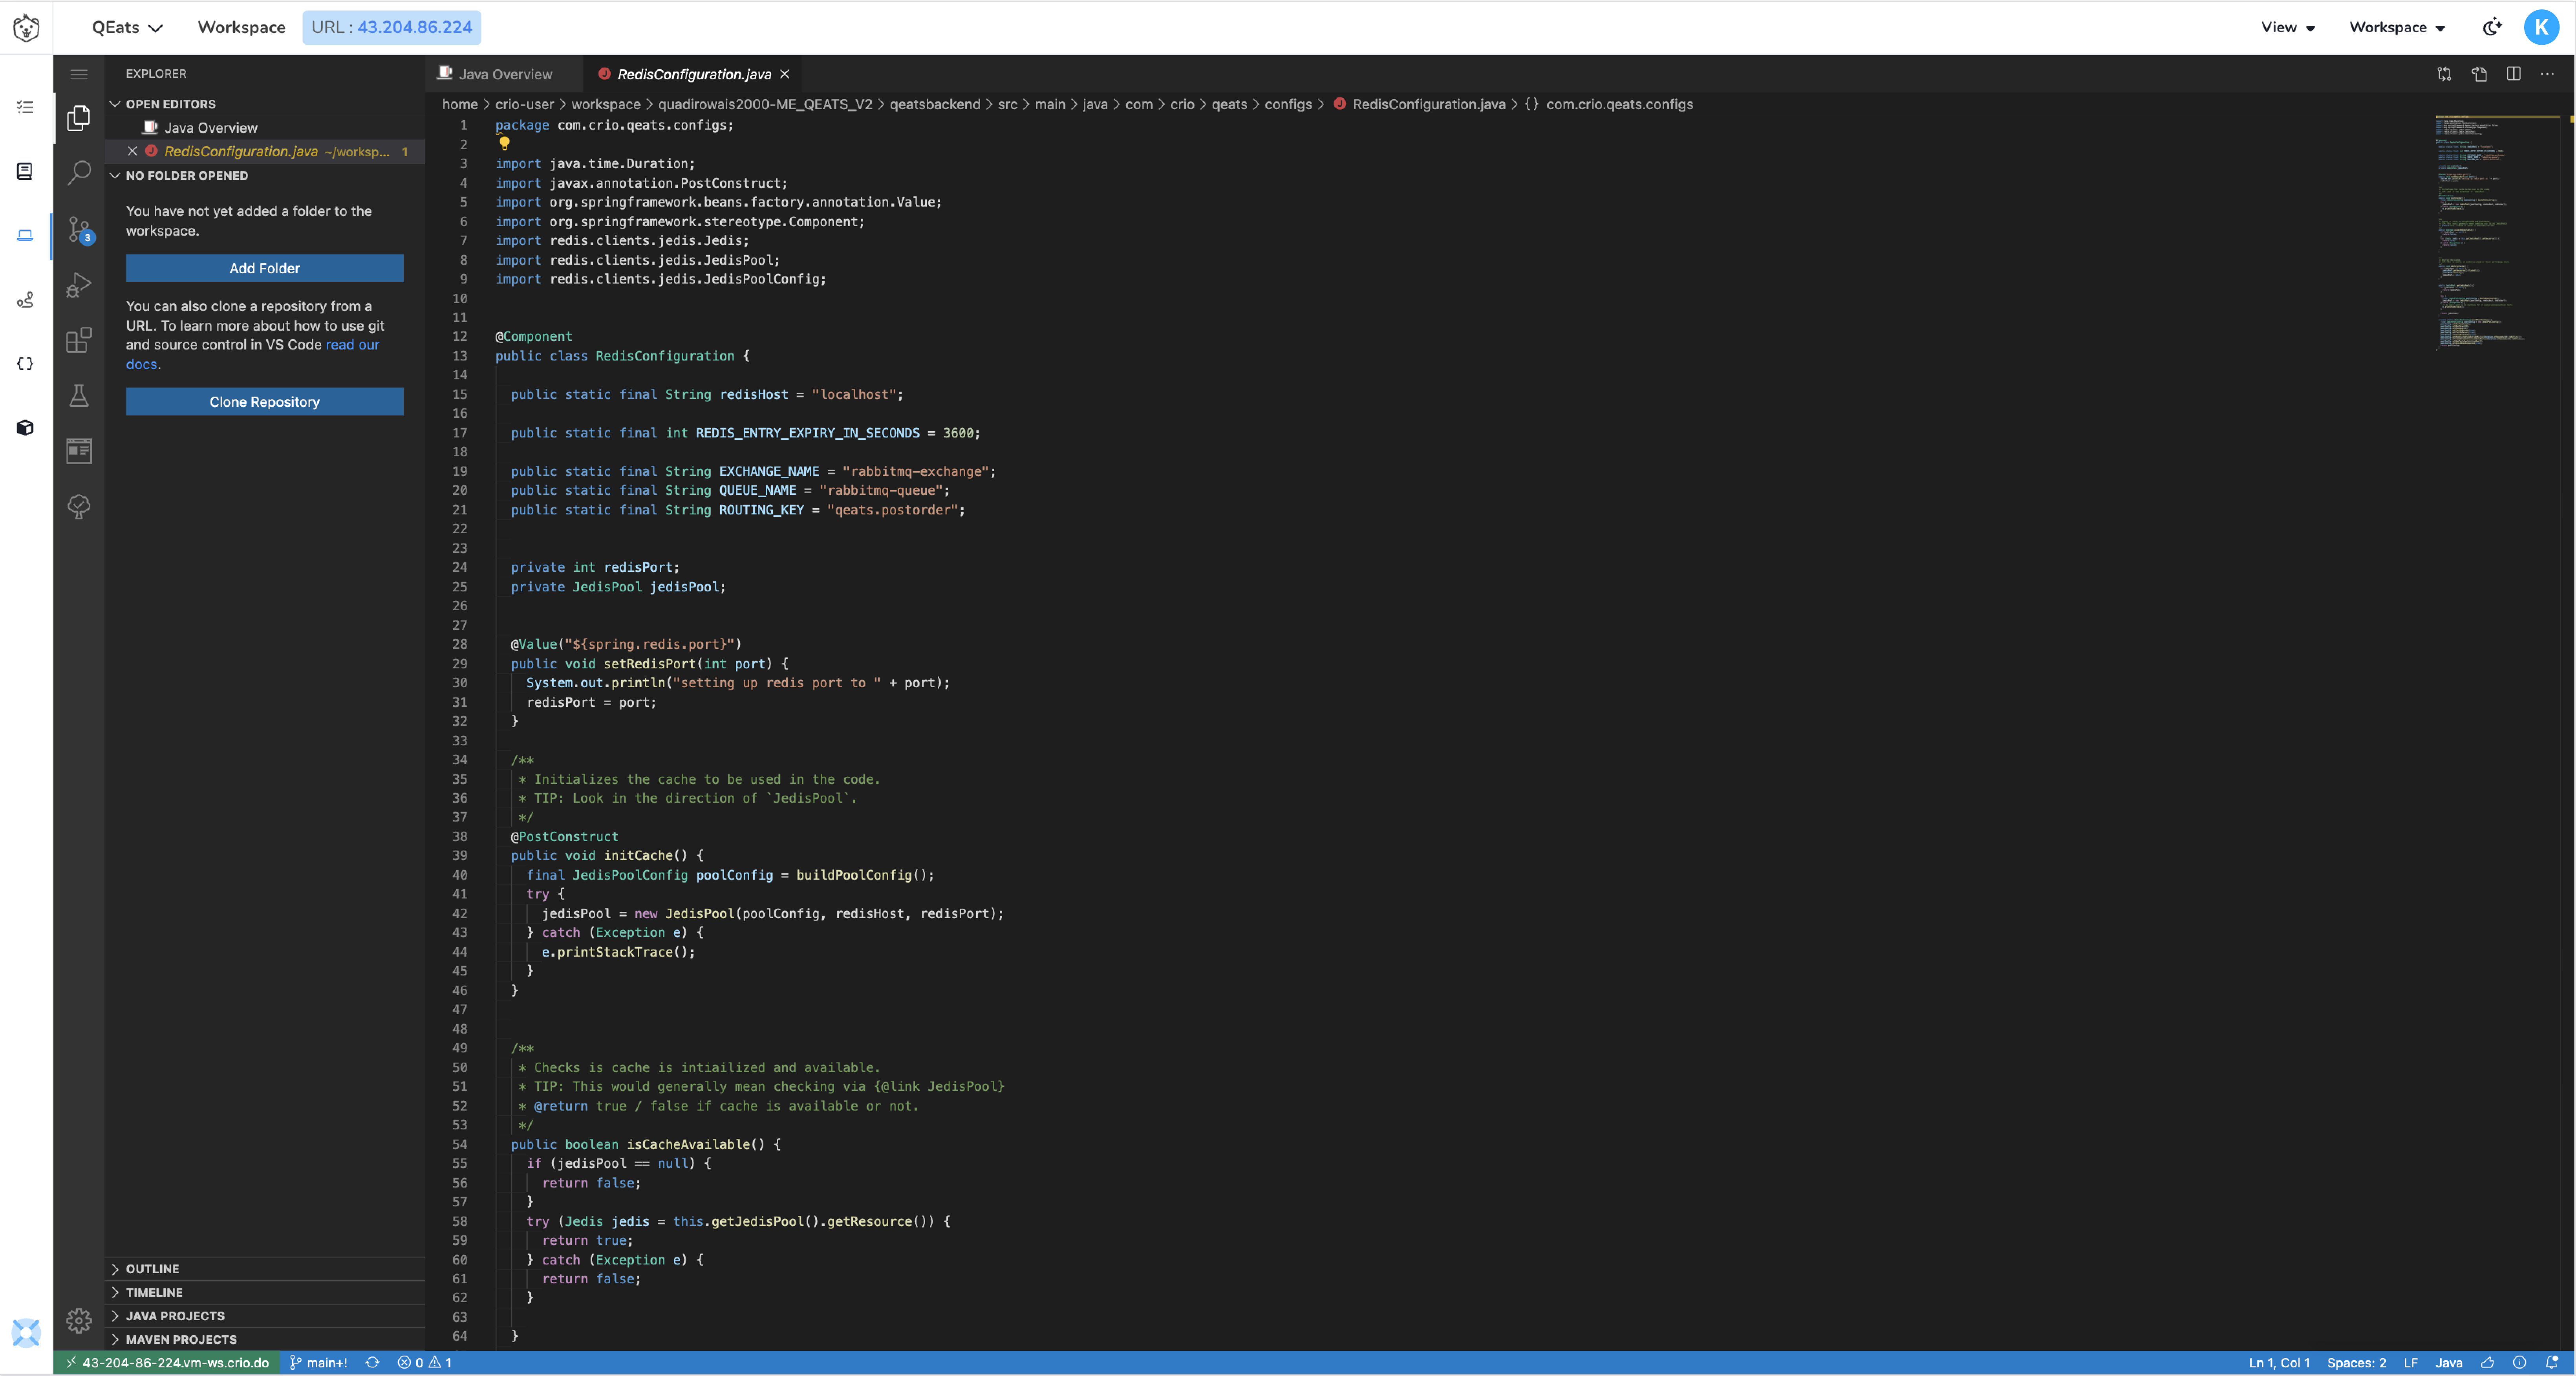Image resolution: width=2576 pixels, height=1376 pixels.
Task: Click the butterfly icon at bottom left
Action: click(x=26, y=1332)
